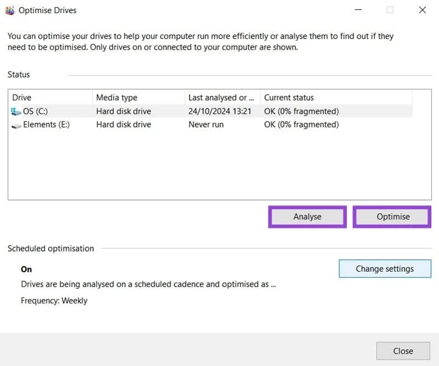Click the Analyse button
439x366 pixels.
[x=307, y=216]
